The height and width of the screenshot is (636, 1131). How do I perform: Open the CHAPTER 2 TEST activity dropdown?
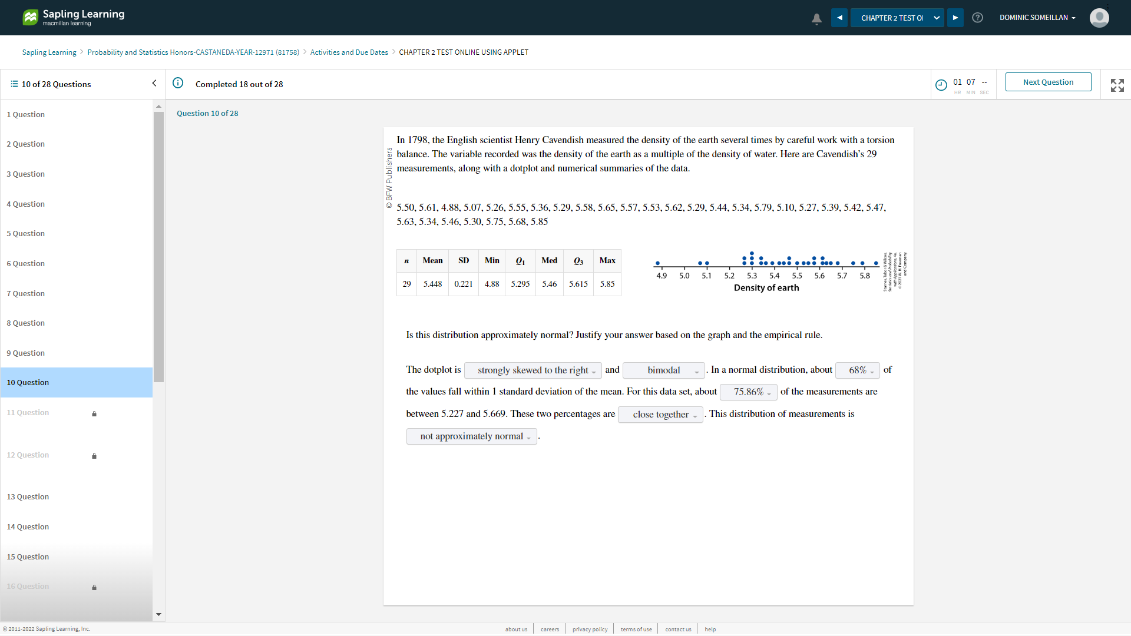point(897,18)
